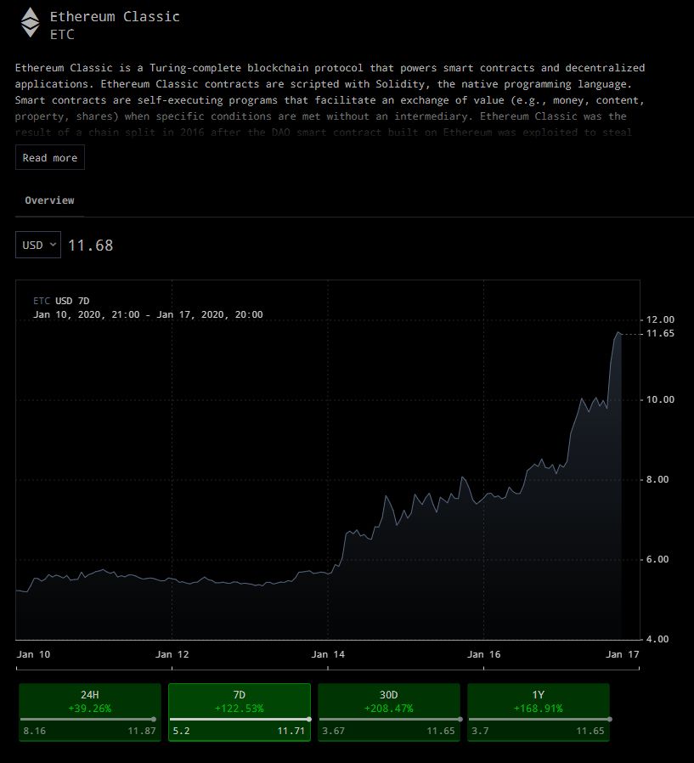Click the Ethereum Classic heading text
The height and width of the screenshot is (763, 694).
115,16
